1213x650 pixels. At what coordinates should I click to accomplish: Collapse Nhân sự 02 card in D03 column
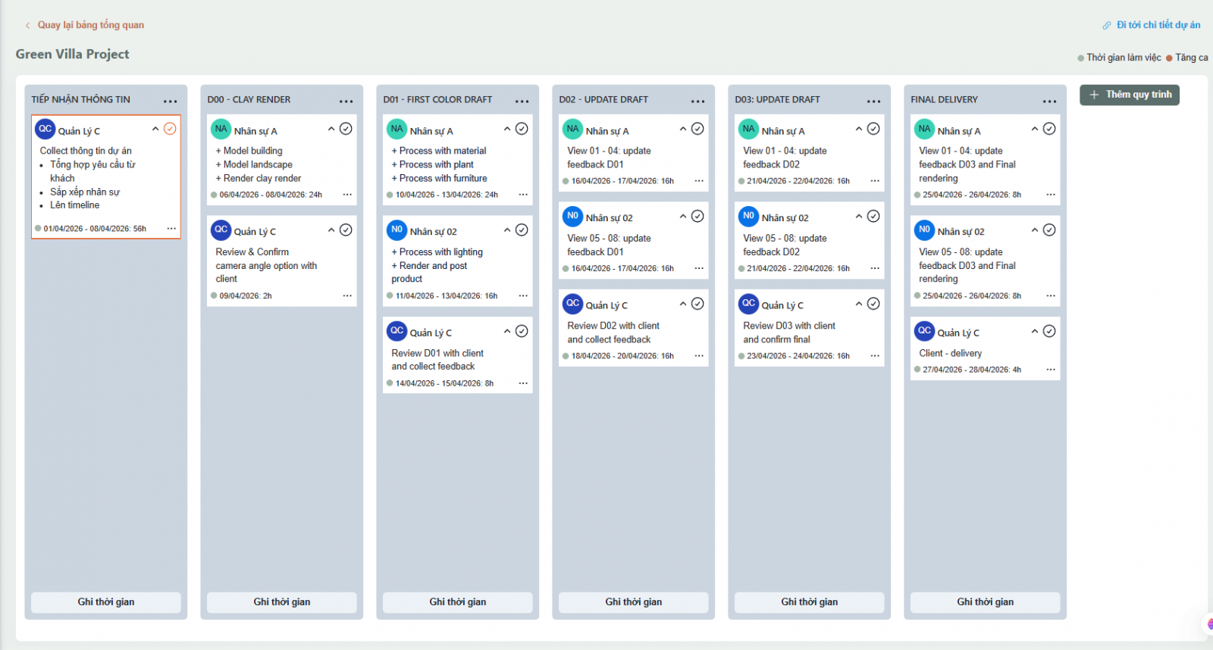(x=859, y=217)
